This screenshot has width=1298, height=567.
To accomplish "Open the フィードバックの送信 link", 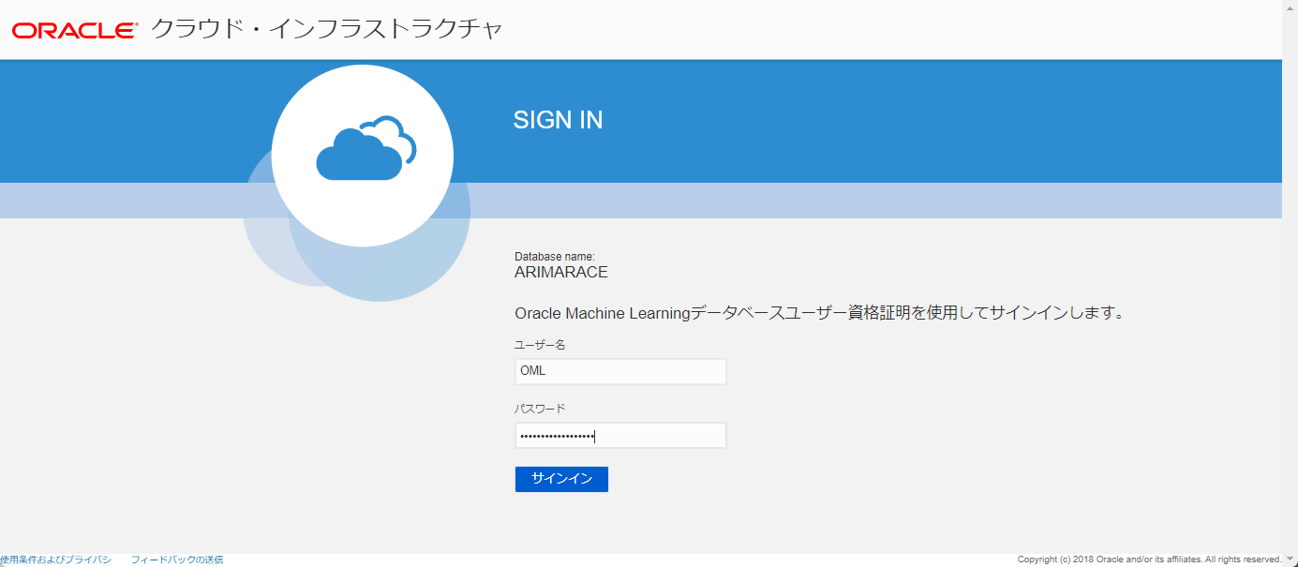I will (x=177, y=560).
